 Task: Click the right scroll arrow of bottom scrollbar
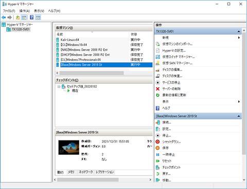click(150, 180)
